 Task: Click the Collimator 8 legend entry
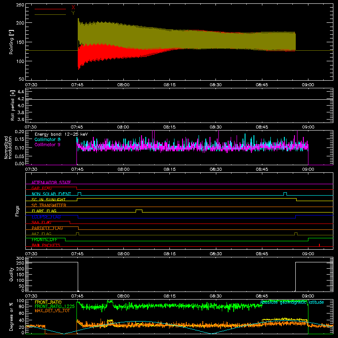click(x=47, y=139)
